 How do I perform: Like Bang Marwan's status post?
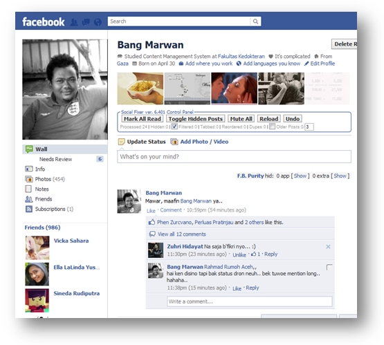(x=151, y=211)
